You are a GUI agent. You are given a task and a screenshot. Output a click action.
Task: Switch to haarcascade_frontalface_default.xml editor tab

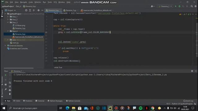97,10
